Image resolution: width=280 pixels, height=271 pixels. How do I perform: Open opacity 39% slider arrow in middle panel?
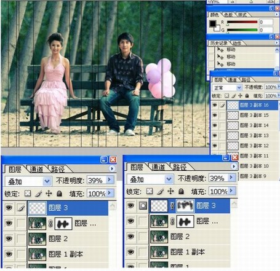232,178
